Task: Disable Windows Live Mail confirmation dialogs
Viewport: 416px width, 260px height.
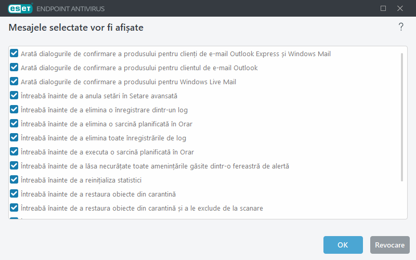Action: [x=14, y=82]
